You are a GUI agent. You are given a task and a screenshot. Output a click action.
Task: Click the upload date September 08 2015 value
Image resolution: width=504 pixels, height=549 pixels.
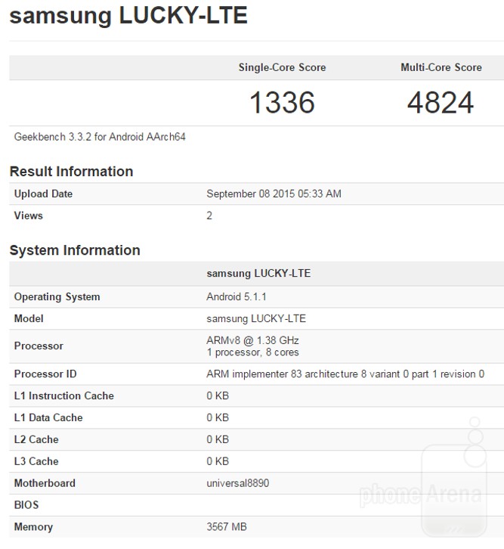point(274,194)
